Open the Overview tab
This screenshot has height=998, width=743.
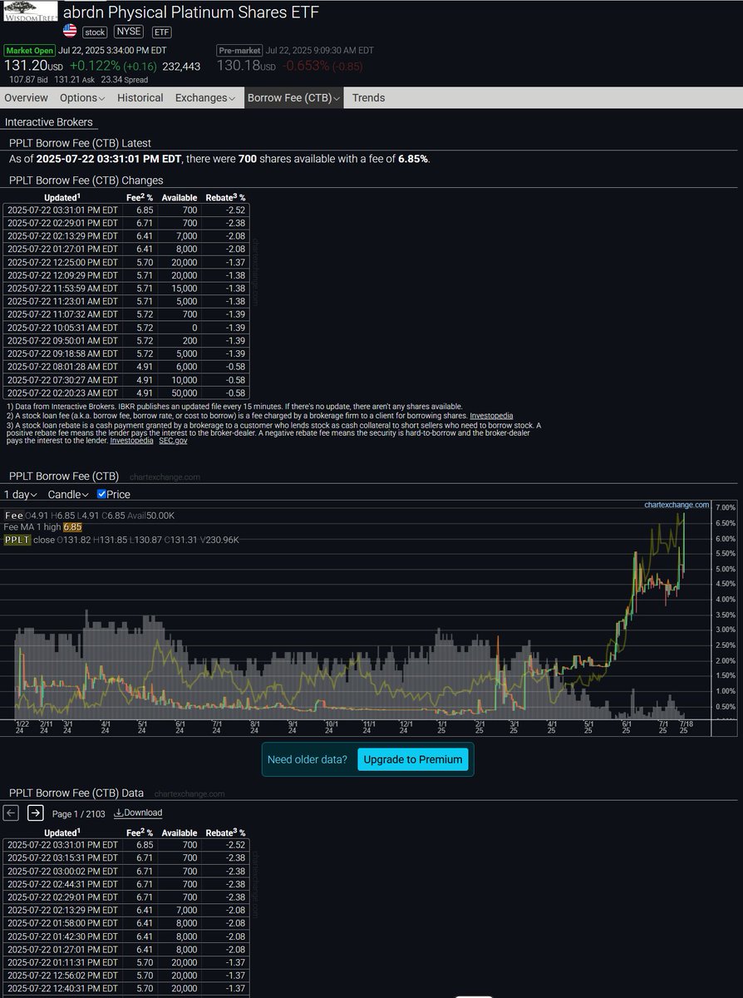27,97
